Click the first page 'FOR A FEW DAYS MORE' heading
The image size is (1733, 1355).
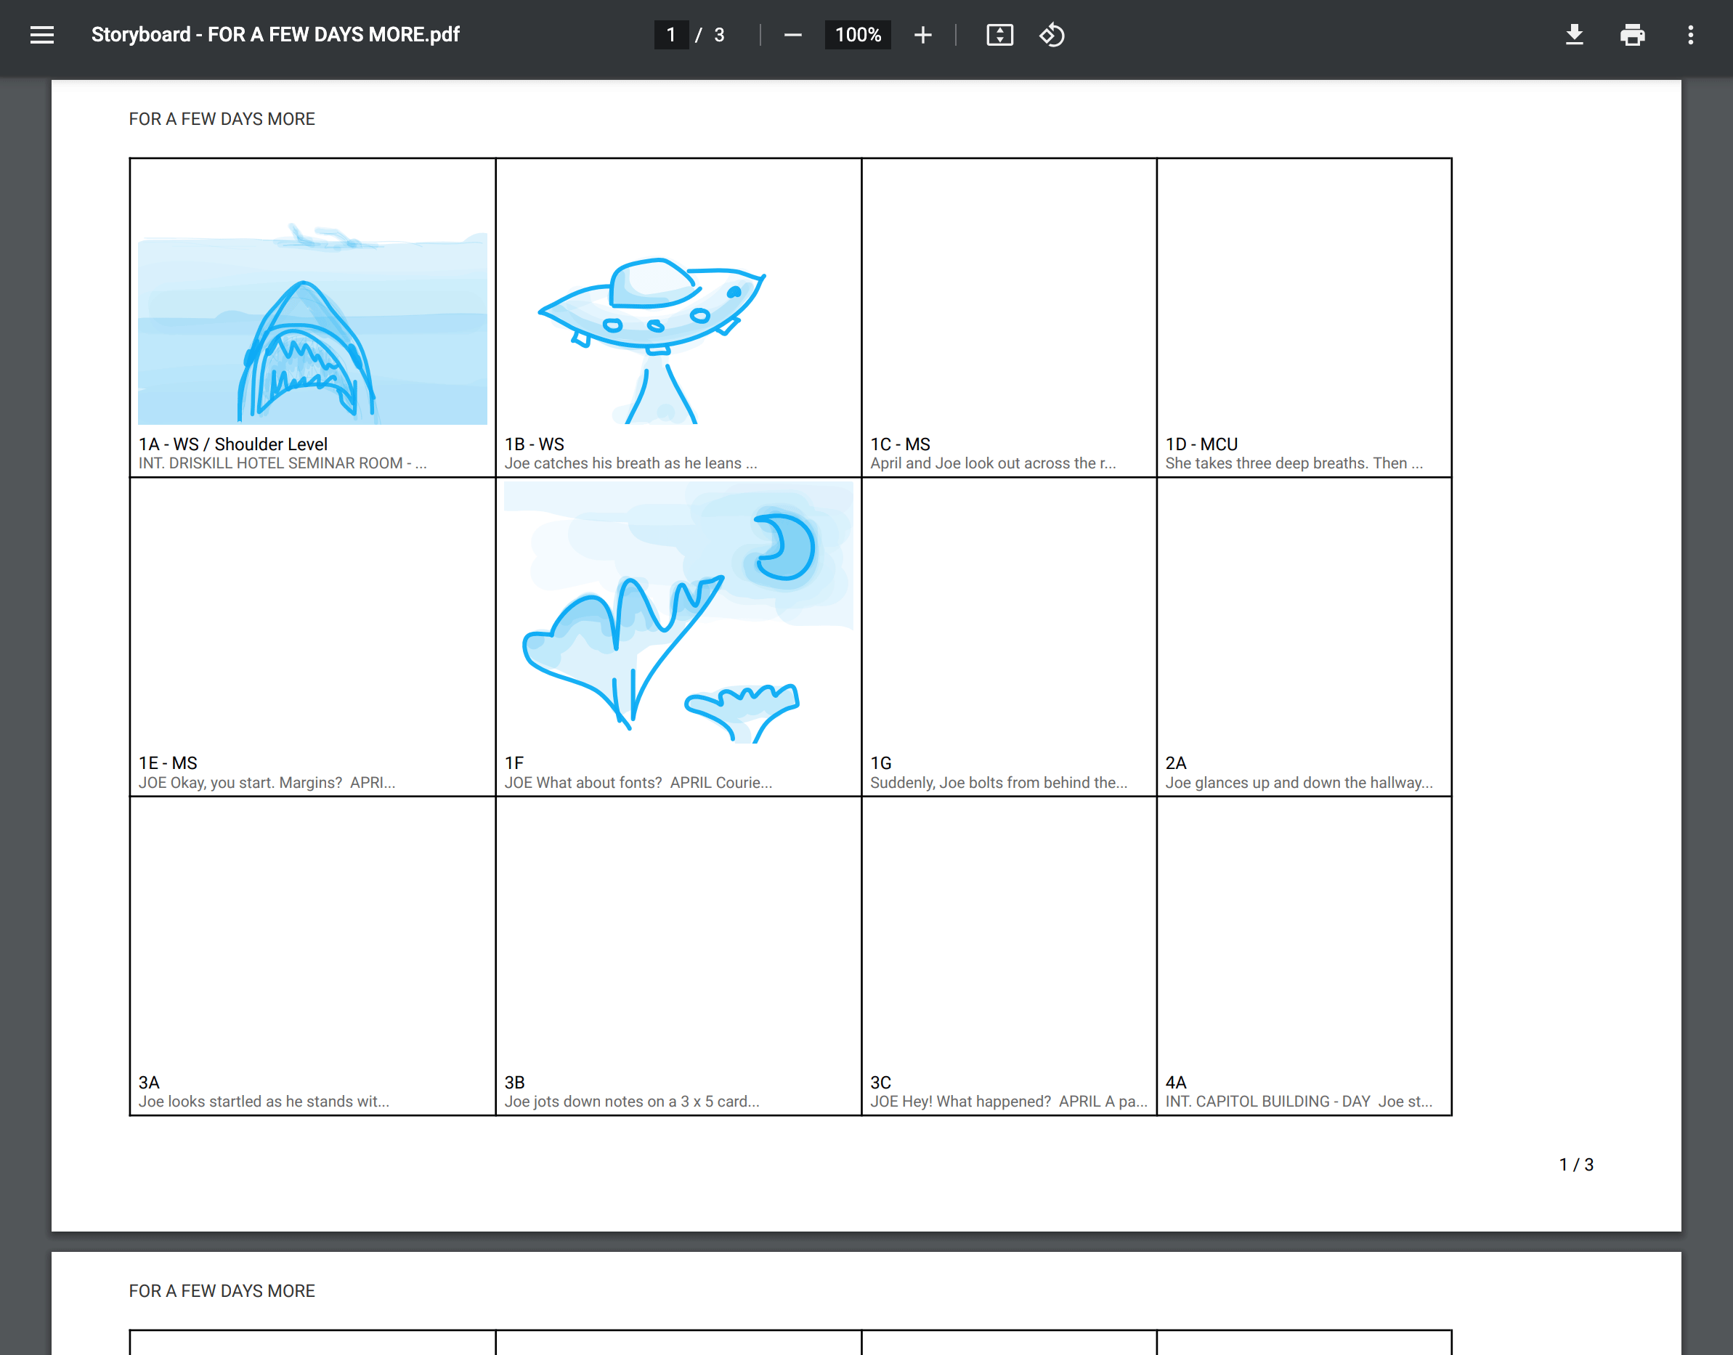click(x=222, y=119)
